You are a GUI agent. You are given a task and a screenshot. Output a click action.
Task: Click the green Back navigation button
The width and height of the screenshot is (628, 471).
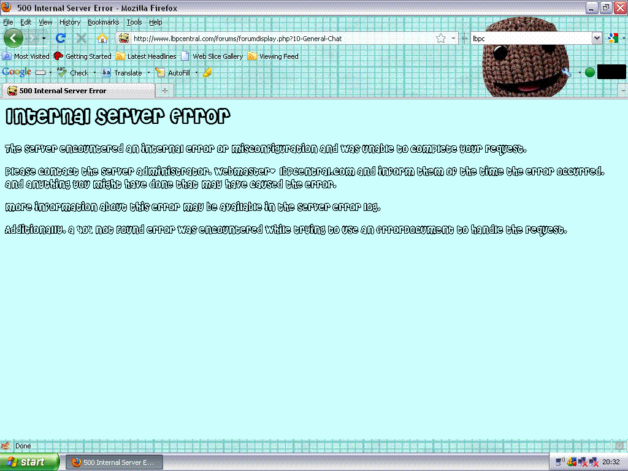pos(13,38)
